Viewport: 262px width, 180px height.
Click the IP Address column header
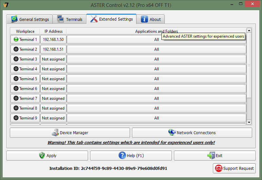click(53, 31)
